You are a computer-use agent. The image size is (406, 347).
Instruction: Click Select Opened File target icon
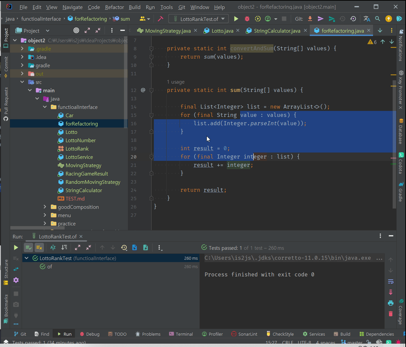point(76,31)
